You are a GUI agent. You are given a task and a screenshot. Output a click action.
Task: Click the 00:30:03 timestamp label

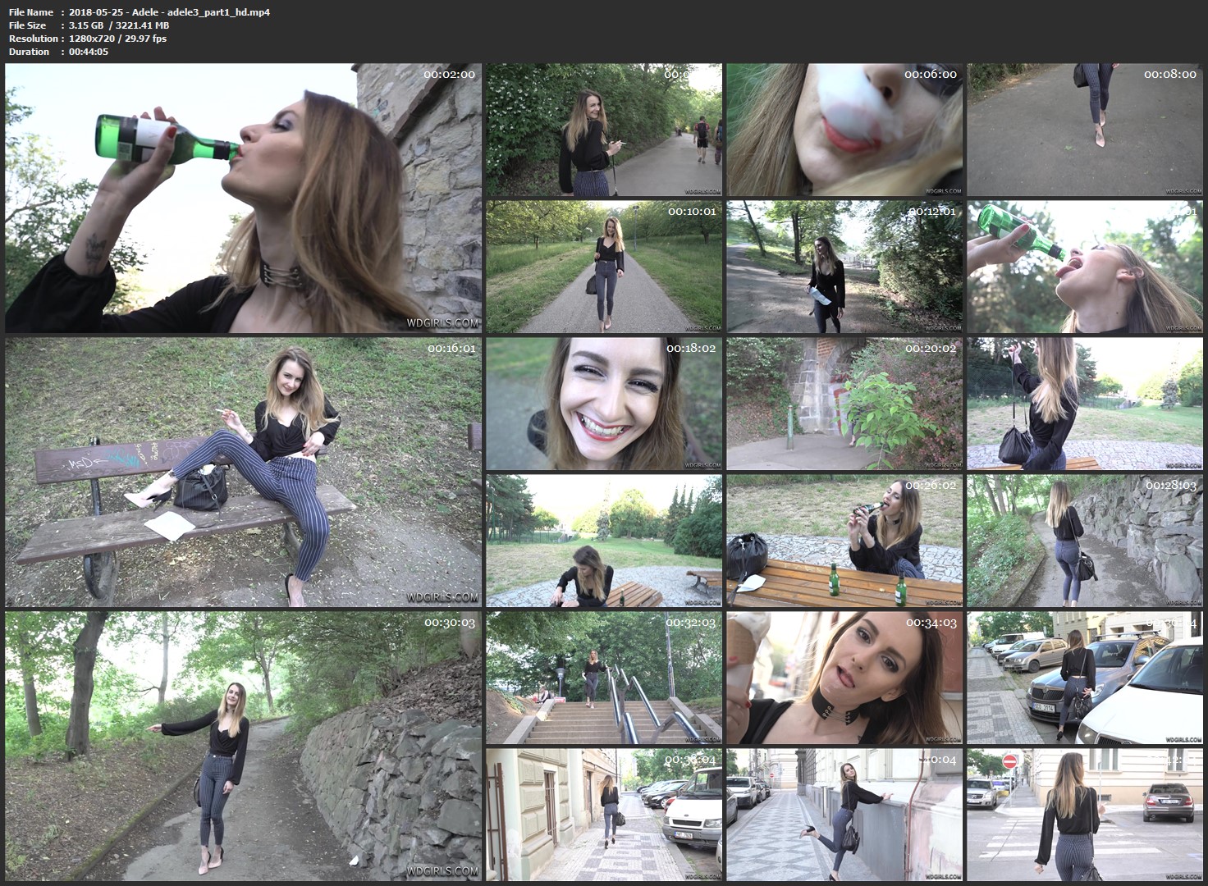pos(449,622)
